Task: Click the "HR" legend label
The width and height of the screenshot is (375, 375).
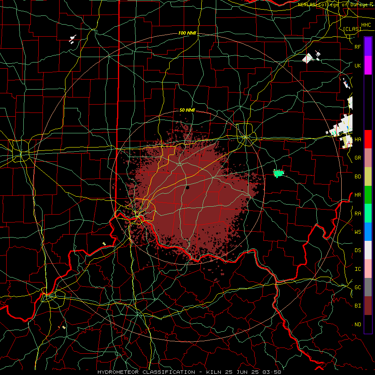Action: [x=357, y=195]
